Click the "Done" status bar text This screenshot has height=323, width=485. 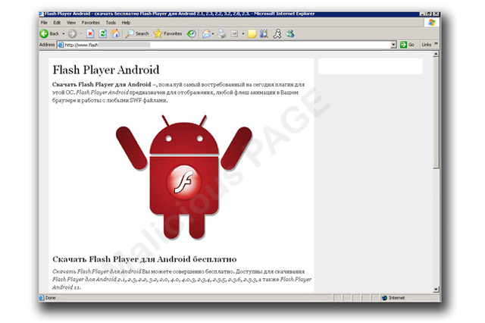coord(51,298)
